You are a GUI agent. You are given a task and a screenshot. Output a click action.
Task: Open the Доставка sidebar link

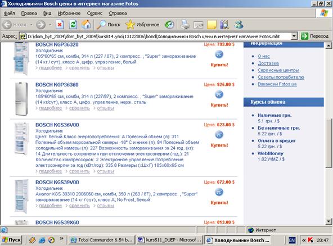[x=268, y=63]
